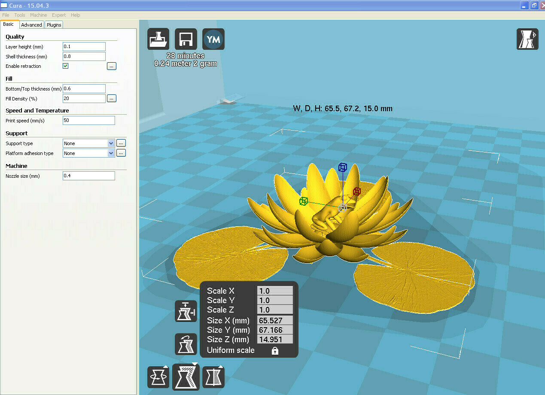Unlock uniform scaling with the padlock
This screenshot has height=395, width=545.
(274, 350)
